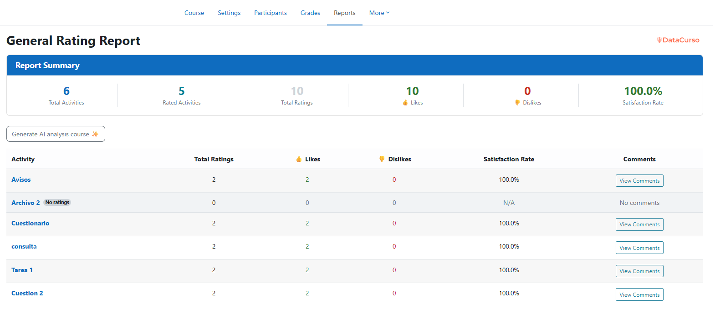Click thumbs-up icon in Likes column header
Image resolution: width=715 pixels, height=319 pixels.
(299, 159)
